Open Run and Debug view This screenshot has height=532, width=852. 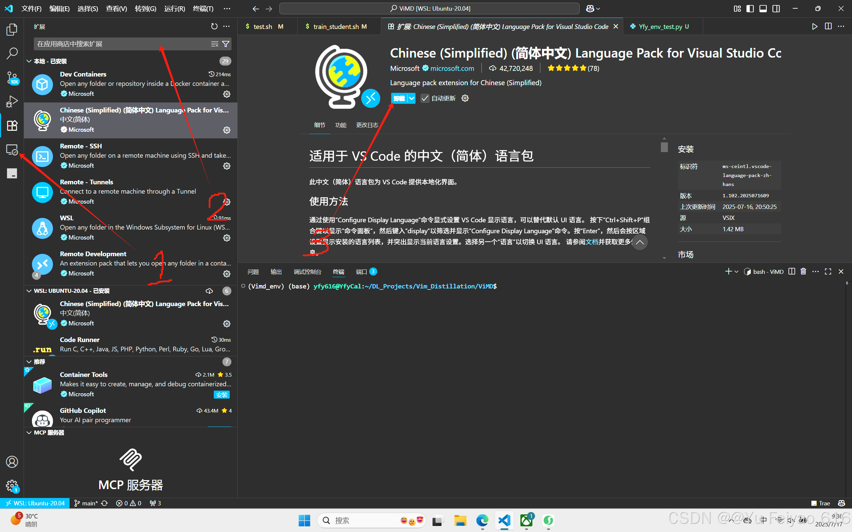[12, 101]
